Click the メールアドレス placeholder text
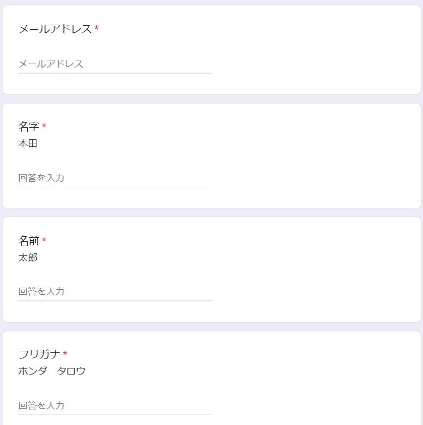423x425 pixels. pyautogui.click(x=51, y=64)
